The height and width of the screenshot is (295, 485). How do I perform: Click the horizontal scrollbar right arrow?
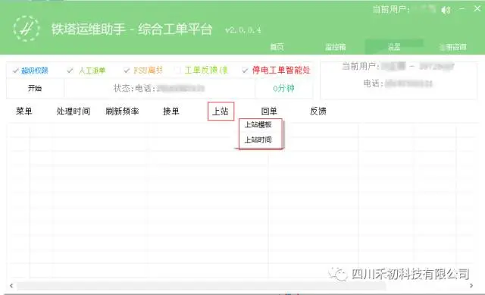pos(471,286)
